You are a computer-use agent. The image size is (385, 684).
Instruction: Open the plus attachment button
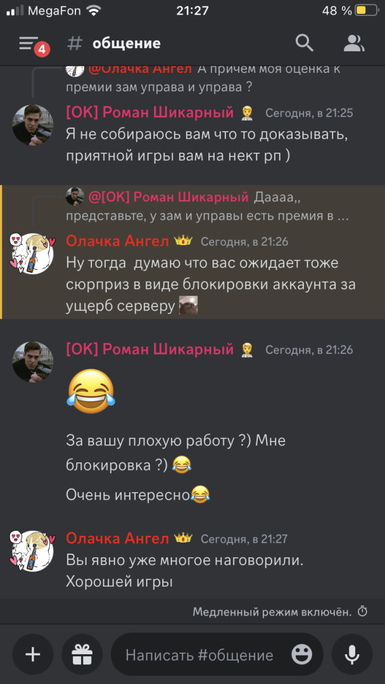click(33, 654)
